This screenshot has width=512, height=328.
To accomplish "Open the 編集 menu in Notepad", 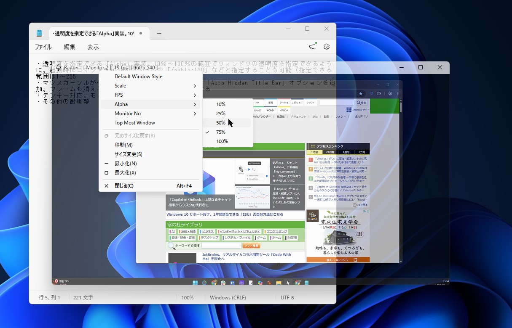I will tap(69, 47).
